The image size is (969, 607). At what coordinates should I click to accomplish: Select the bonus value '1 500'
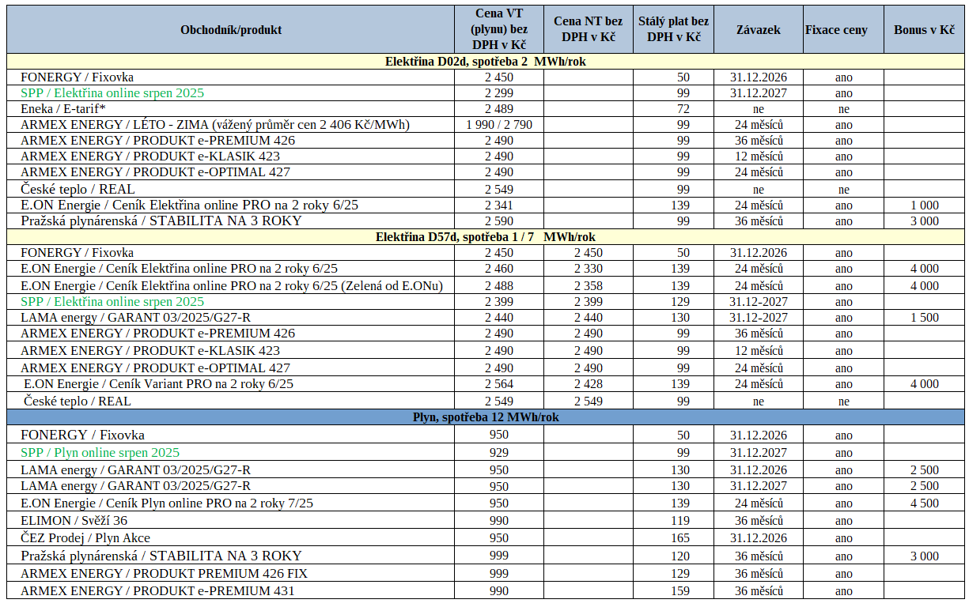coord(924,318)
